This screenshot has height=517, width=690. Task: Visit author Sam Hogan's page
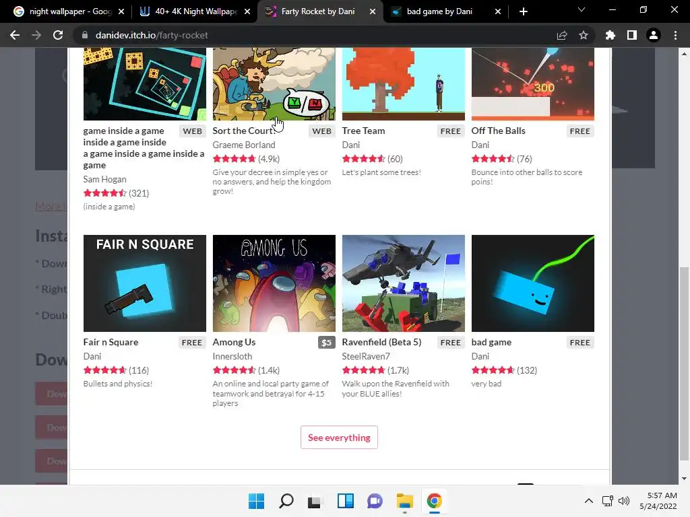point(104,179)
